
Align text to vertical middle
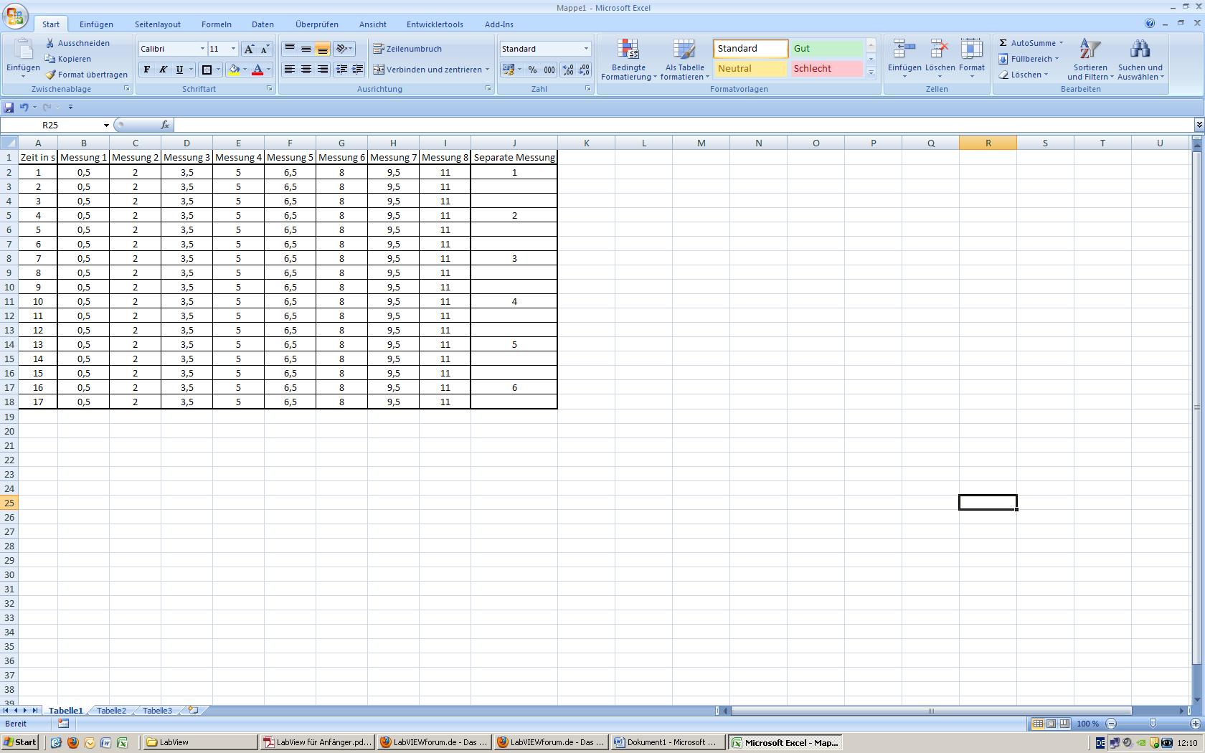306,49
